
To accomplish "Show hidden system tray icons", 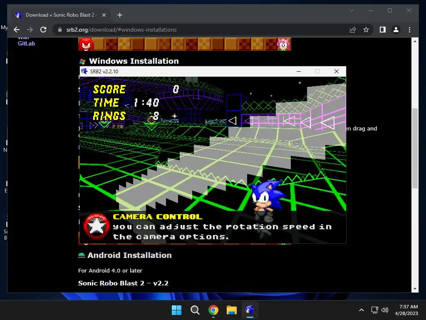I will (x=362, y=310).
